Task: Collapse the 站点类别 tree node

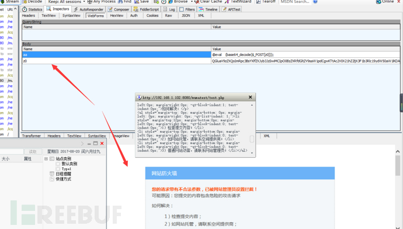Action: 46,158
